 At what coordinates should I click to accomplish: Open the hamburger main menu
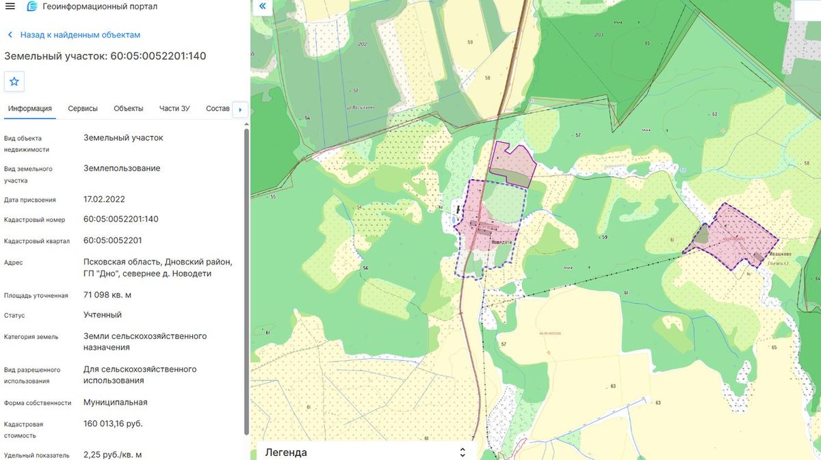(x=10, y=7)
